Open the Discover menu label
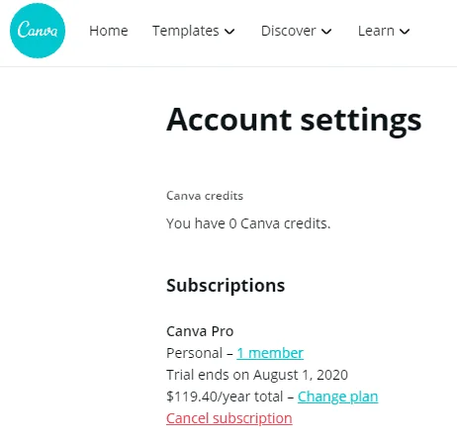This screenshot has width=457, height=441. 289,31
